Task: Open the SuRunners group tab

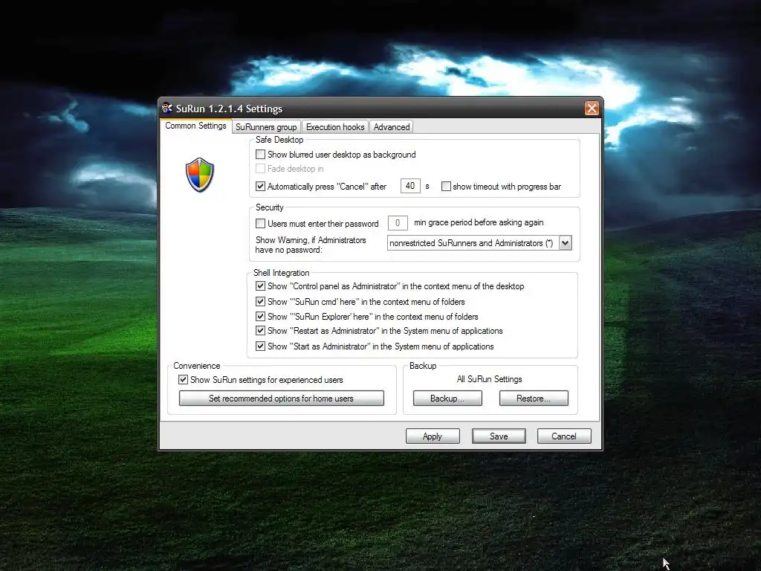Action: [266, 126]
